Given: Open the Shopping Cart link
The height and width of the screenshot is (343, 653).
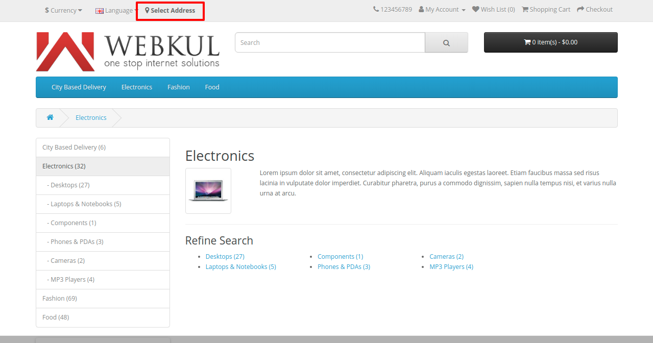Looking at the screenshot, I should (x=546, y=10).
